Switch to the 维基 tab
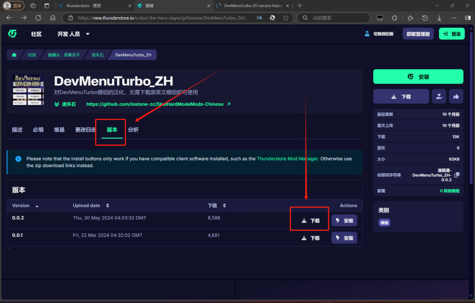Image resolution: width=475 pixels, height=303 pixels. [59, 129]
